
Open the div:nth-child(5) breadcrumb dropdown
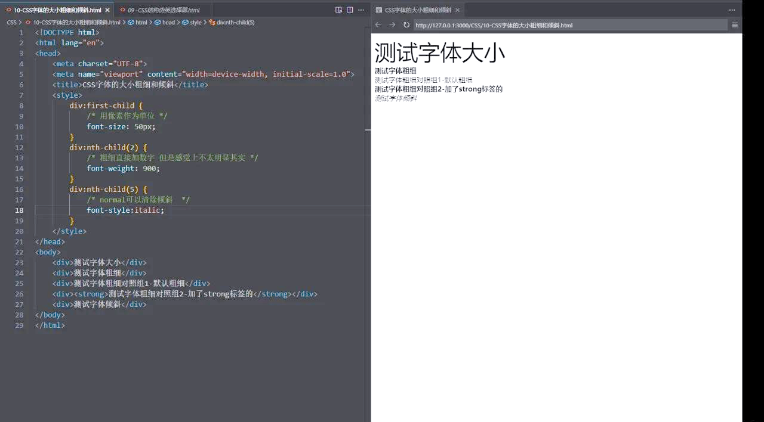point(236,22)
